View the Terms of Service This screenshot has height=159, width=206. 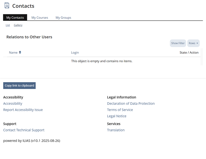click(x=120, y=110)
